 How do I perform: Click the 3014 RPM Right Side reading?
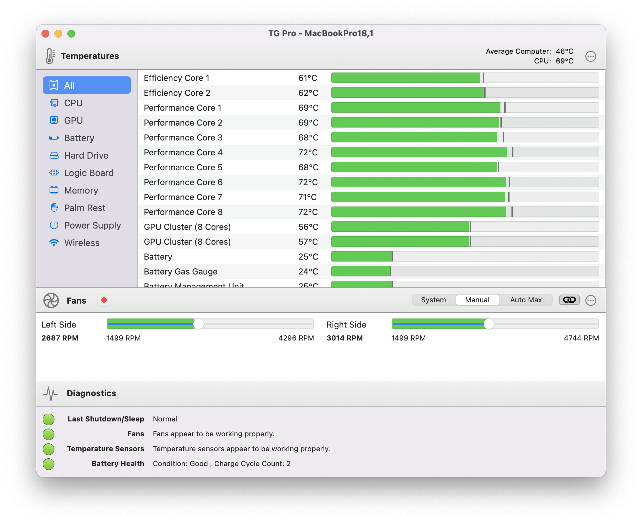pyautogui.click(x=345, y=338)
